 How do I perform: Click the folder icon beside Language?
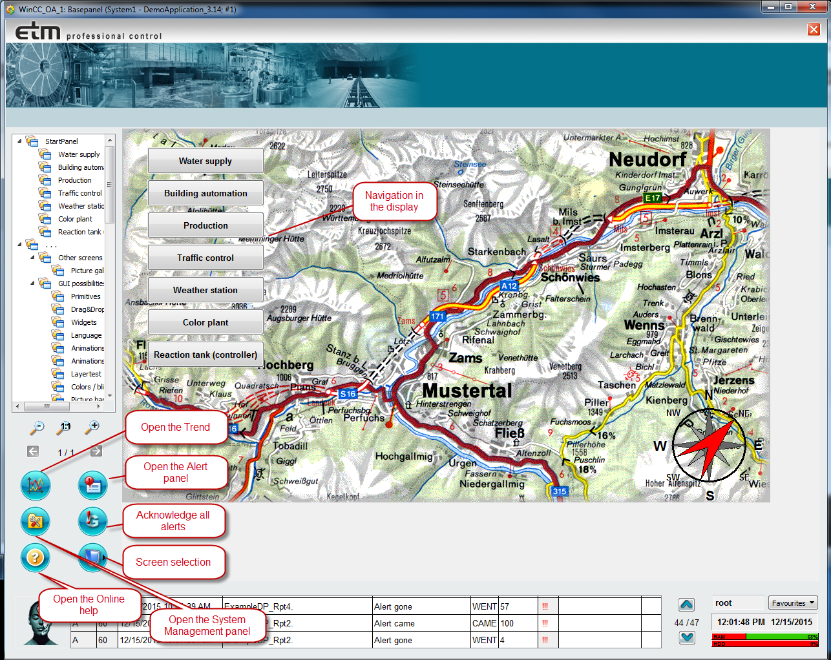coord(58,335)
